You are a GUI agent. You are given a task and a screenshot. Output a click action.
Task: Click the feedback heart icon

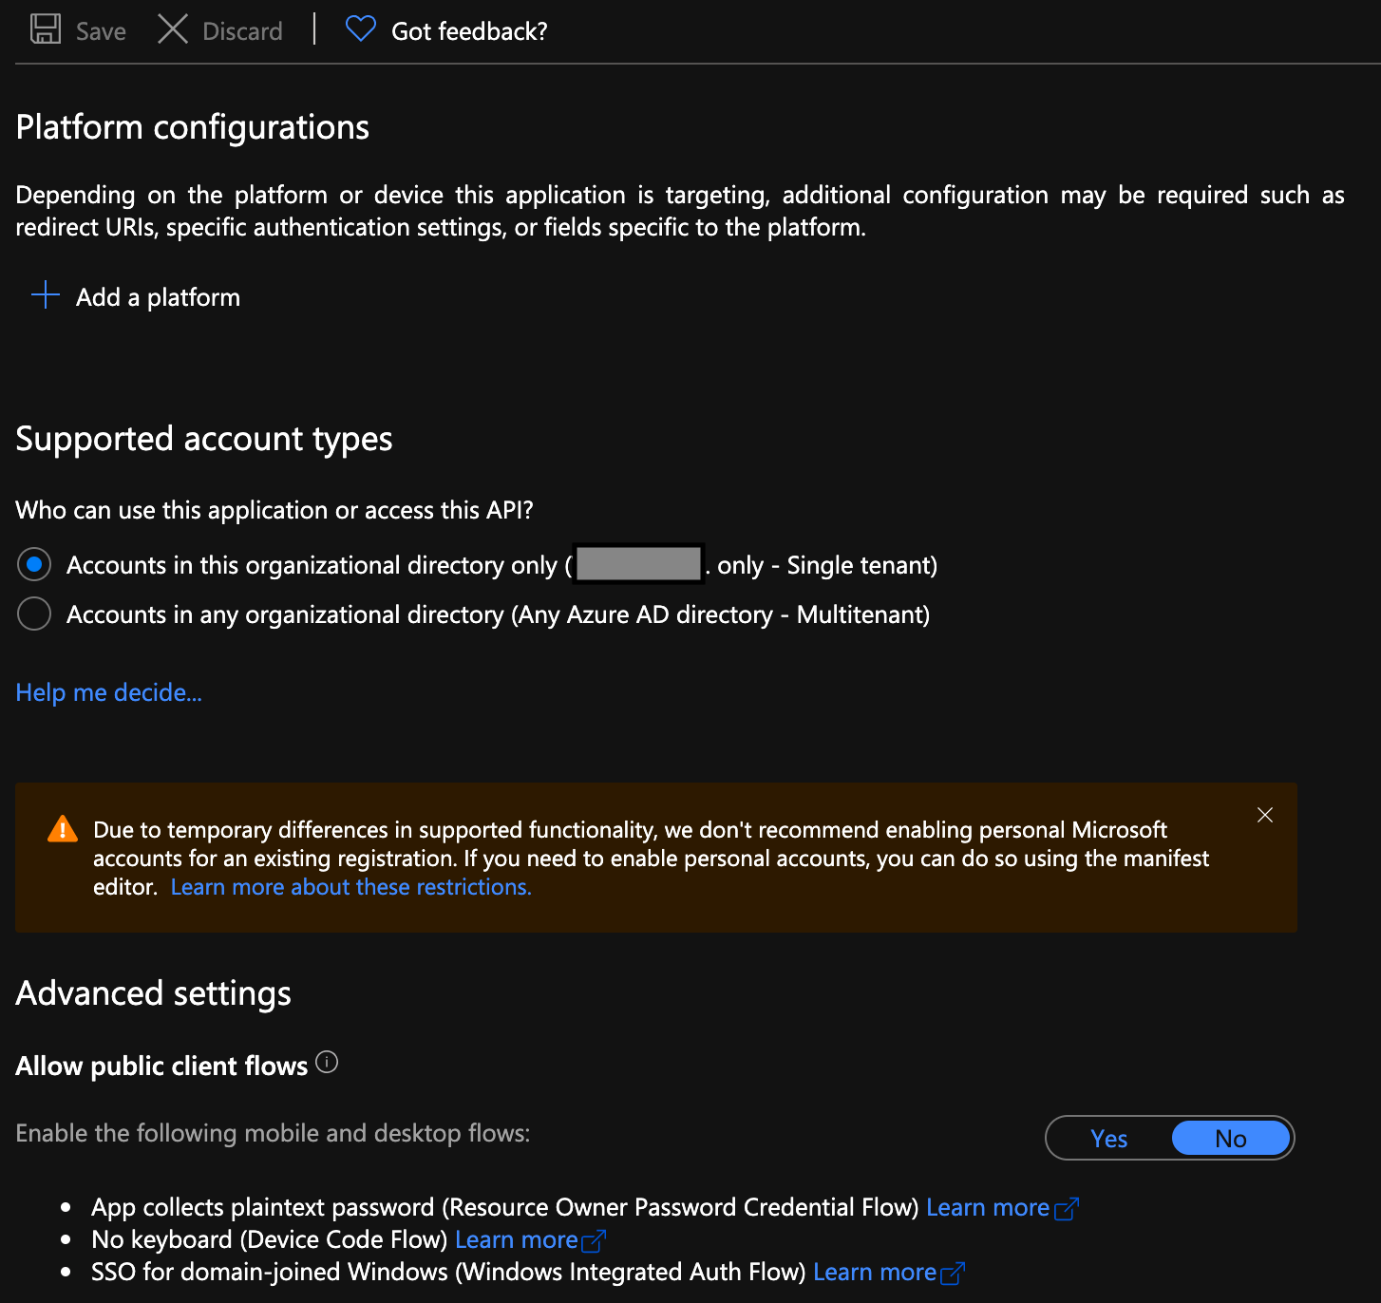point(361,29)
